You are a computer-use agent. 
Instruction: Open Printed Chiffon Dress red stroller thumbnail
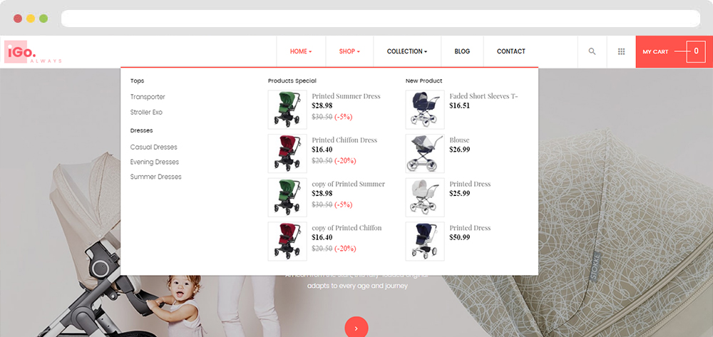287,153
